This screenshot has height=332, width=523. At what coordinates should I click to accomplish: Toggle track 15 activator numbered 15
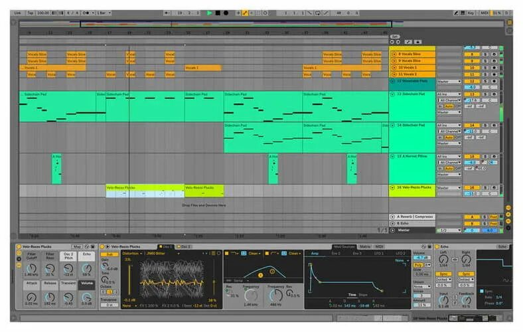click(472, 157)
